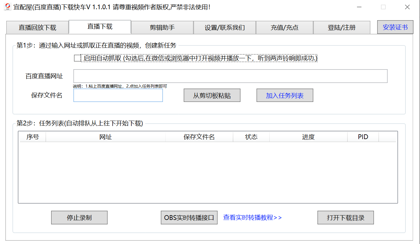Click the 第1步 group title text

(x=96, y=45)
